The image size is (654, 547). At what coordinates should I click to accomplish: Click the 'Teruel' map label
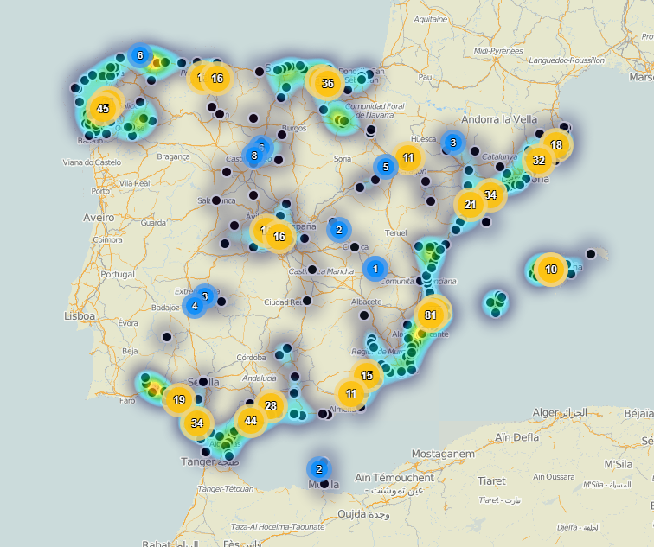396,232
